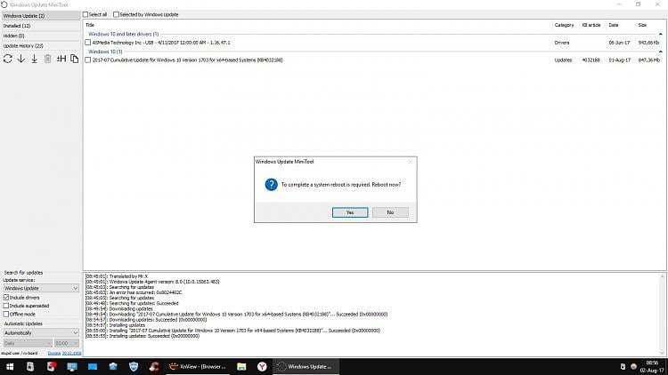Open the blue Mail taskbar icon
Viewport: 668px width, 375px height.
coord(93,366)
